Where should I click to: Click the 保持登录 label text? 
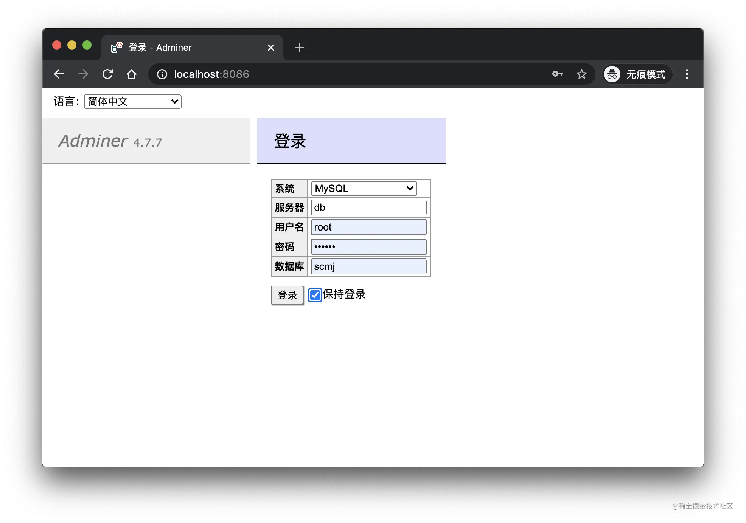(x=344, y=294)
